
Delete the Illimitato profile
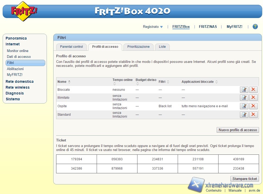[x=253, y=98]
